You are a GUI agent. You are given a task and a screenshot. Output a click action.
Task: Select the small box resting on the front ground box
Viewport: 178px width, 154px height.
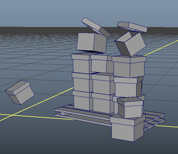click(130, 107)
